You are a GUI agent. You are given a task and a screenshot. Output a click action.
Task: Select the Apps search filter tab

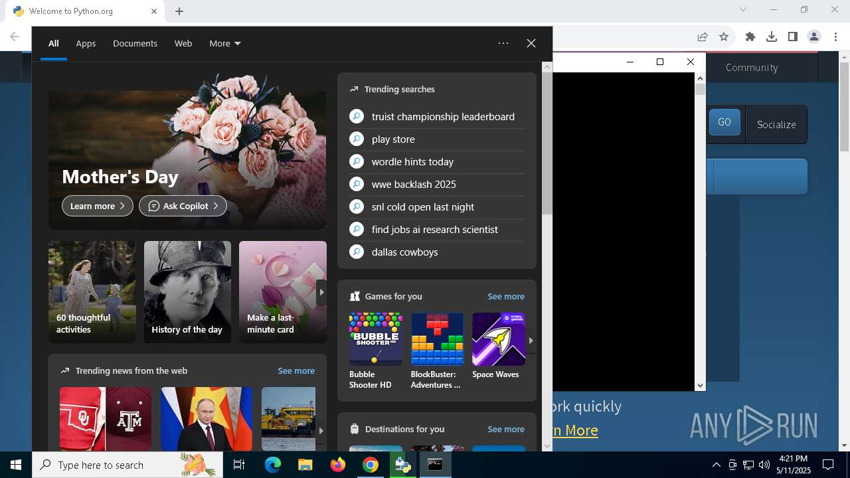point(86,43)
